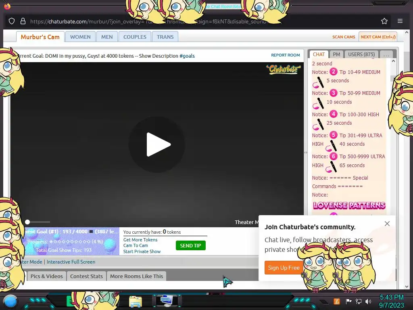Viewport: 413px width, 310px height.
Task: Click the green SEND TIP button
Action: coord(190,245)
